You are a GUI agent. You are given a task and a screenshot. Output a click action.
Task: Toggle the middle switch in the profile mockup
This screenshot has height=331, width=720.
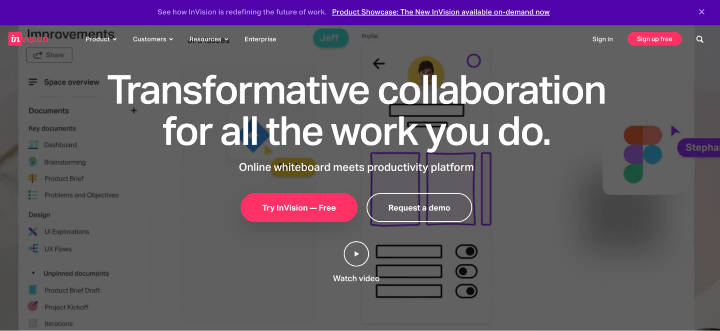click(x=467, y=271)
